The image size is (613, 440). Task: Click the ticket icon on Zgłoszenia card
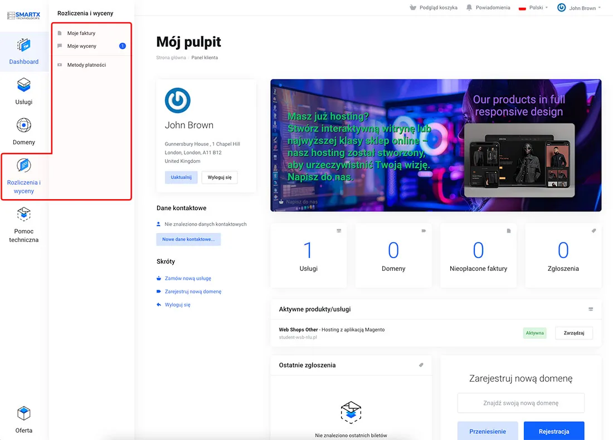(x=594, y=231)
